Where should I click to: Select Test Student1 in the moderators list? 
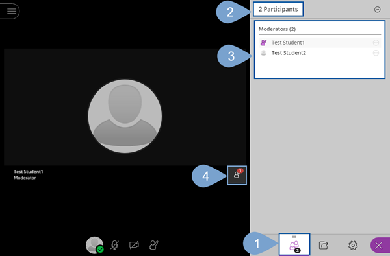pyautogui.click(x=320, y=43)
